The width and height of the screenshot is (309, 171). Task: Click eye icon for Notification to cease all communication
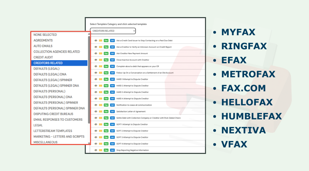click(96, 105)
